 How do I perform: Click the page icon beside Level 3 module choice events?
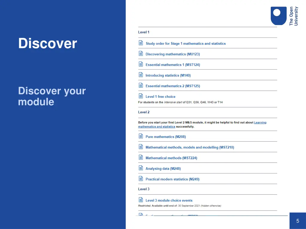[x=141, y=200]
